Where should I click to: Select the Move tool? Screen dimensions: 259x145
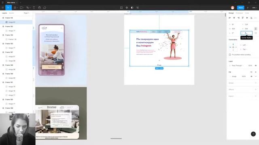pos(8,8)
